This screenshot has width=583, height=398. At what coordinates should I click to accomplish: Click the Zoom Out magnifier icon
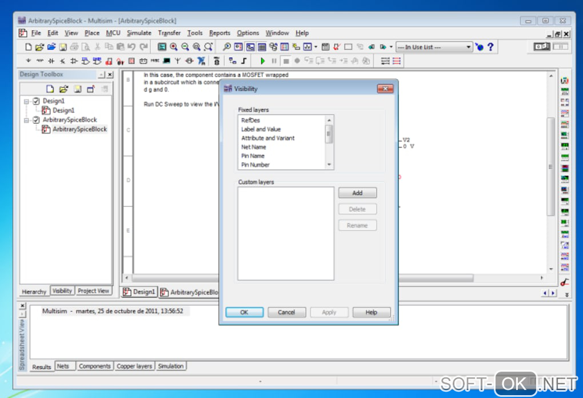pyautogui.click(x=185, y=47)
